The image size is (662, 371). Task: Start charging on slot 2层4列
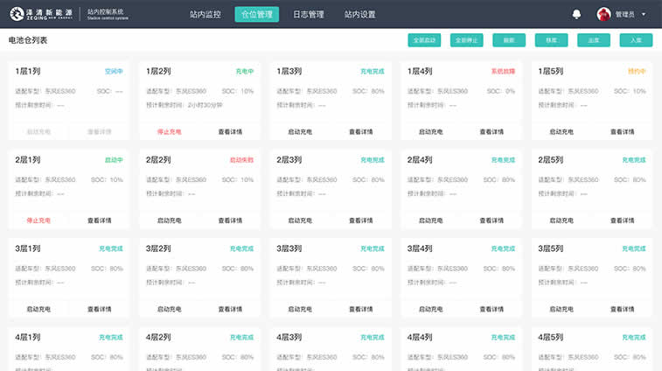coord(430,220)
